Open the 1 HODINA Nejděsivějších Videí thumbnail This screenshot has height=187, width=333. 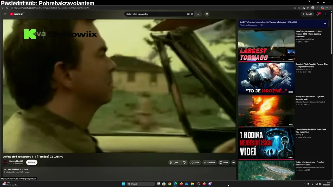[266, 144]
